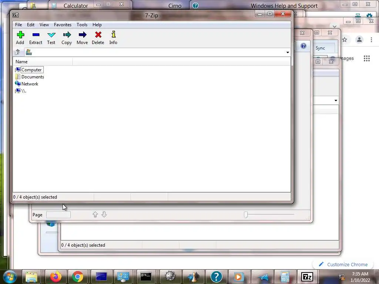Click the 7z icon in the 7-Zip title bar
The height and width of the screenshot is (284, 379).
16,15
